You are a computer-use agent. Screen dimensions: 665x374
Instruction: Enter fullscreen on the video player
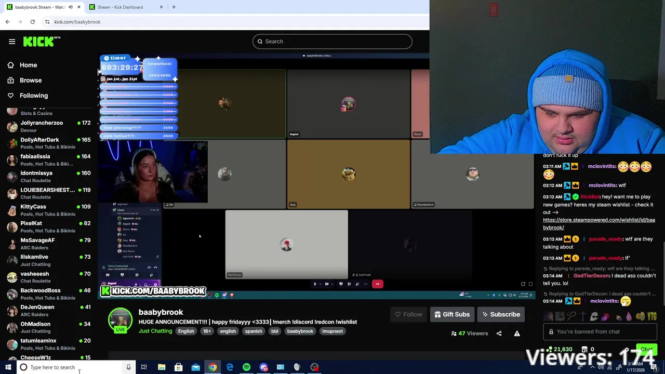click(x=530, y=284)
